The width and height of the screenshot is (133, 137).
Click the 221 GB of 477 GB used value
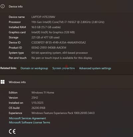click(45, 37)
